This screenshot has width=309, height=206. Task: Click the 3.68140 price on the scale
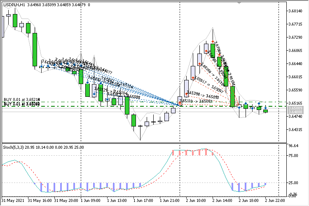pos(295,11)
